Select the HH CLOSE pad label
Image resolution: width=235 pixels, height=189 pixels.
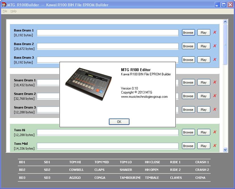pos(153,162)
